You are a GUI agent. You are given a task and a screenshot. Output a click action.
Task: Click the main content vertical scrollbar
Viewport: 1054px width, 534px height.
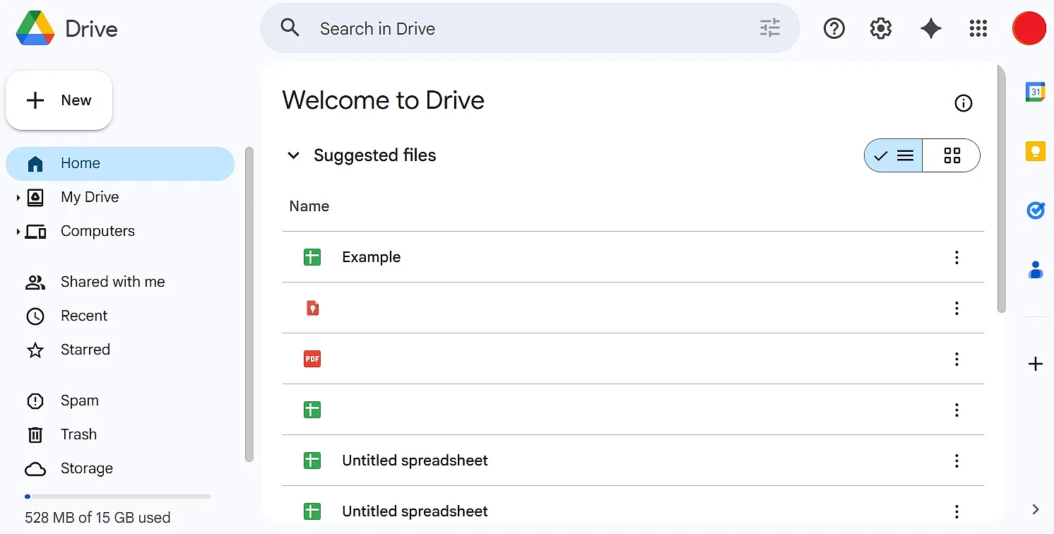1001,189
